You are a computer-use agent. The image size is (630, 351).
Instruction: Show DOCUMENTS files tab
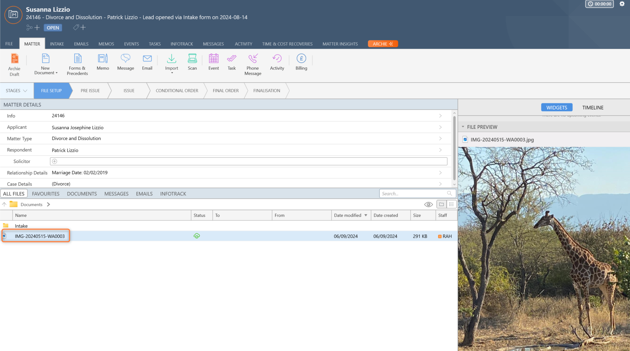82,194
